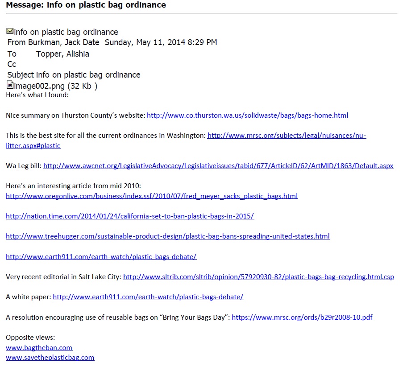
Task: Open the www.bagtheban.com link
Action: [39, 347]
